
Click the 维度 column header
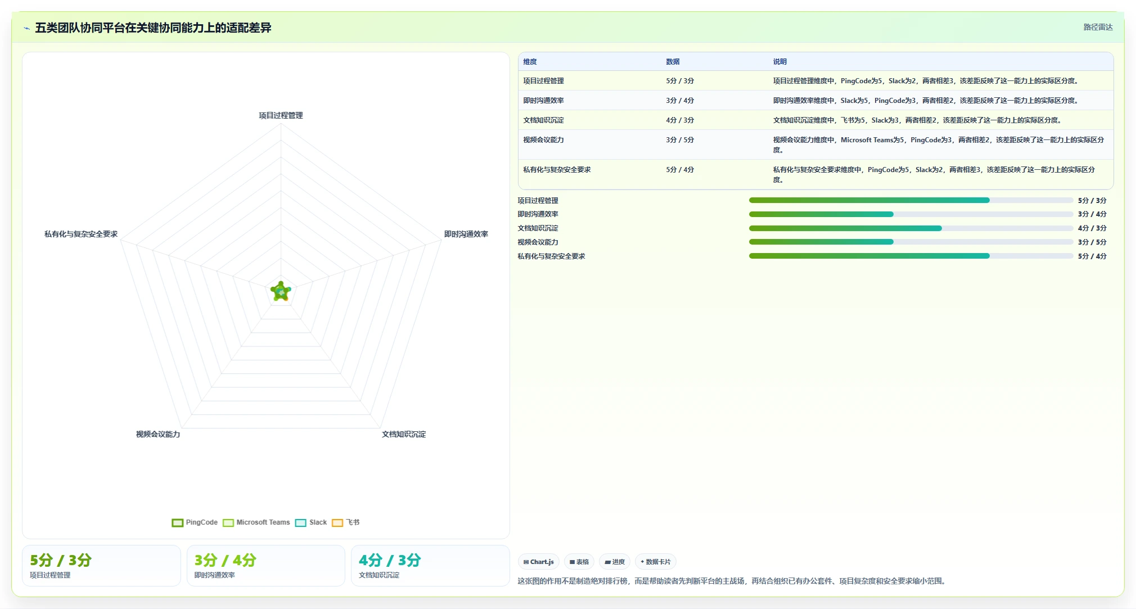530,62
